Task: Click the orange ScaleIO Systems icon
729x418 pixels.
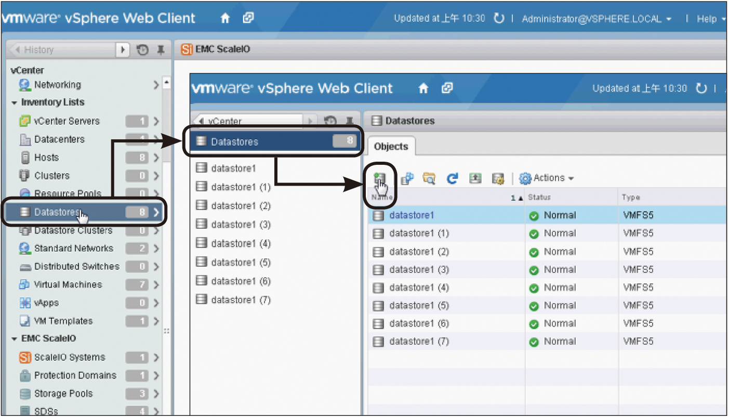Action: coord(25,358)
